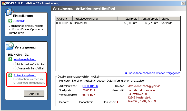The height and width of the screenshot is (111, 187).
Task: Open article number 0000001106 detail link
Action: pos(90,86)
